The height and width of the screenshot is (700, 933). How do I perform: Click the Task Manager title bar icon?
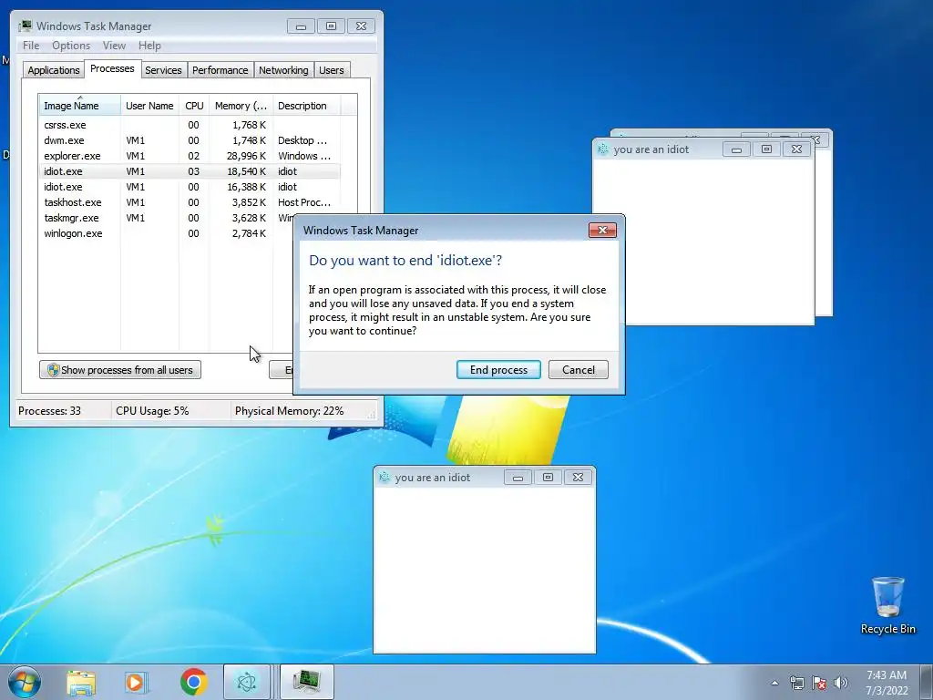[25, 26]
